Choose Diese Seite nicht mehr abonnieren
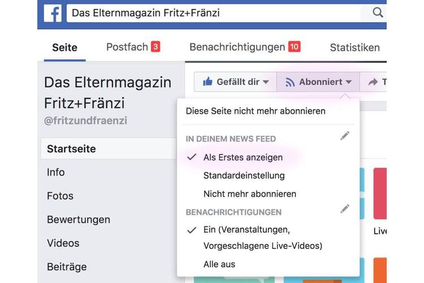The height and width of the screenshot is (283, 424). click(256, 111)
